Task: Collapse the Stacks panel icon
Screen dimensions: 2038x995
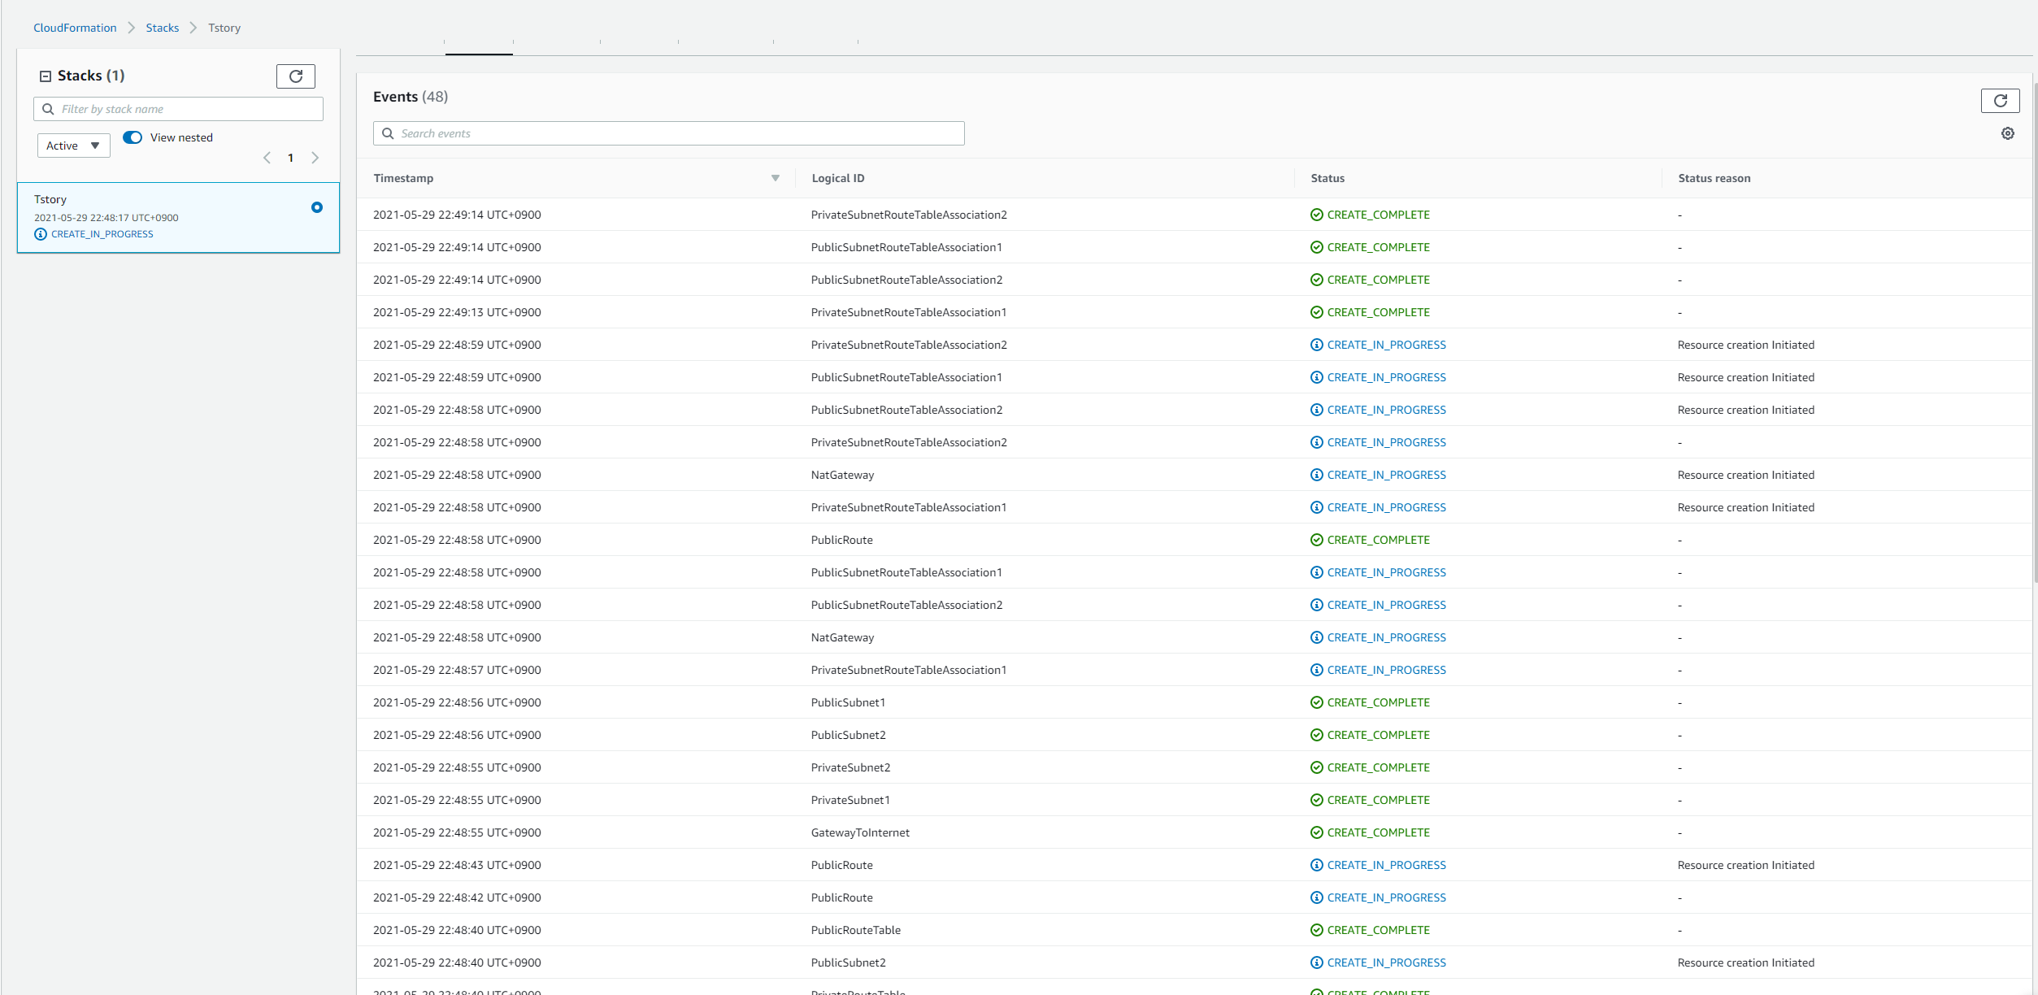Action: 46,76
